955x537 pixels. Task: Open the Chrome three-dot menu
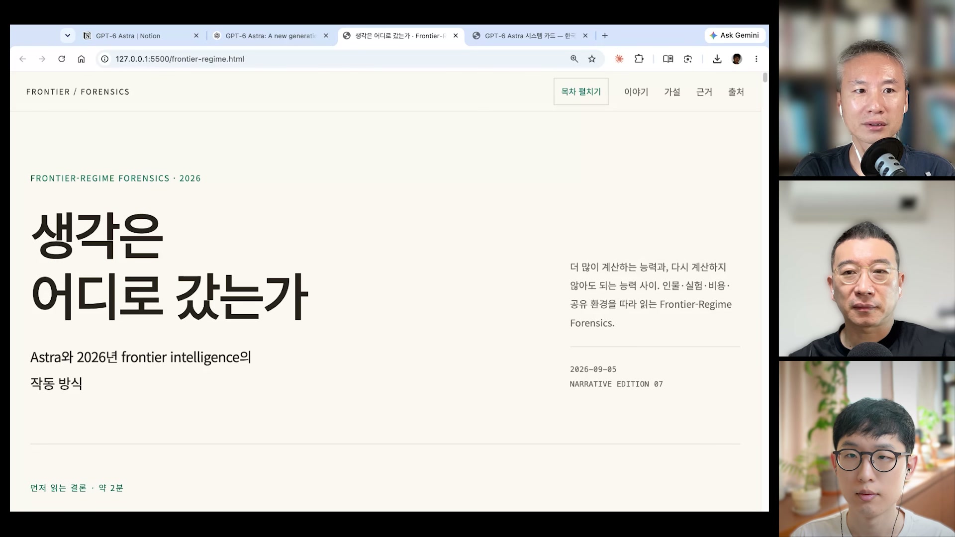pyautogui.click(x=756, y=59)
